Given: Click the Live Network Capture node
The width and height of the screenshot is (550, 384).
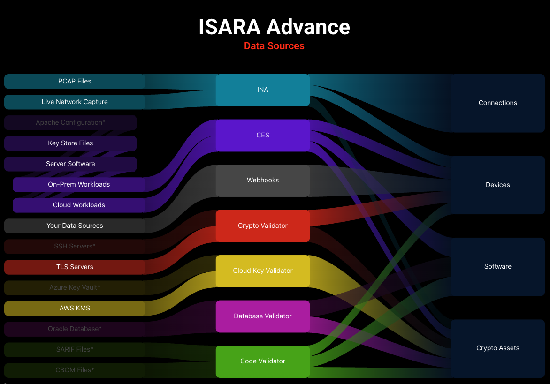Looking at the screenshot, I should 75,102.
